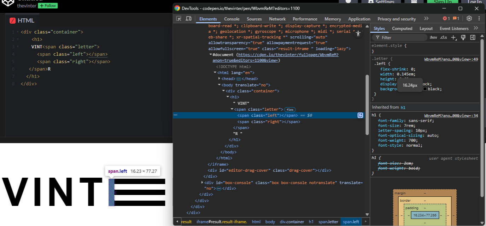This screenshot has height=226, width=486.
Task: Toggle the flex badge on span.letter
Action: pyautogui.click(x=290, y=110)
